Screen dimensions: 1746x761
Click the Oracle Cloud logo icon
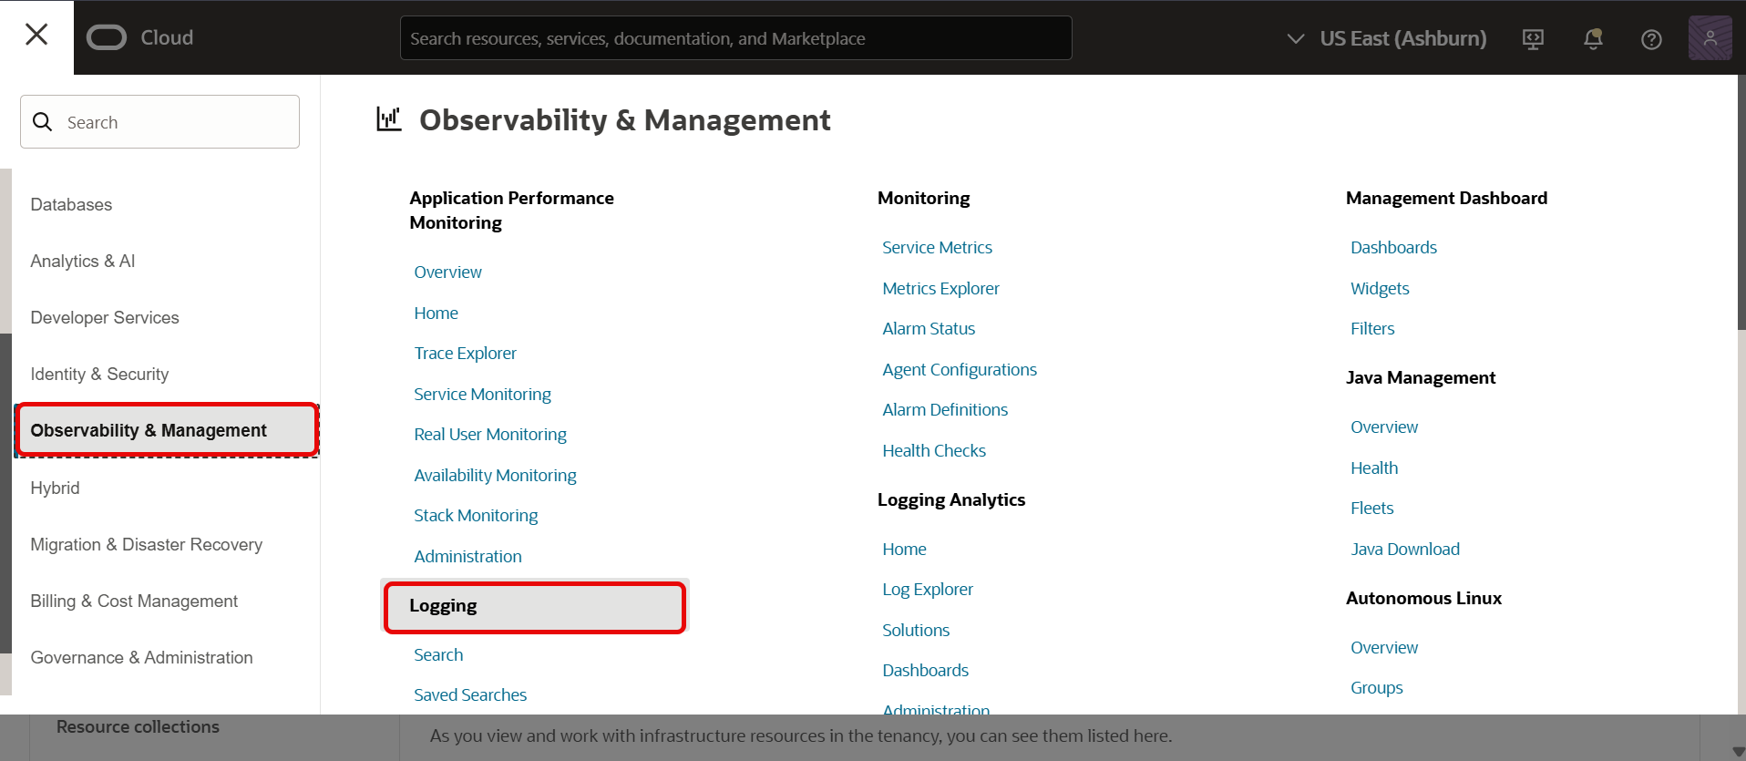pos(107,37)
